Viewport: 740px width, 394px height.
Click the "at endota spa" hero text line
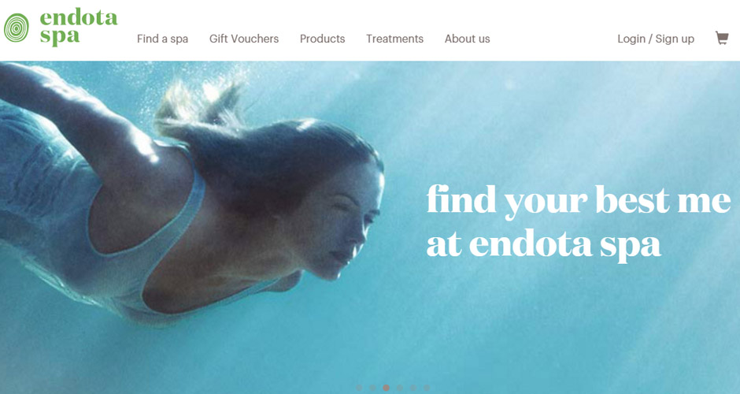(x=544, y=245)
